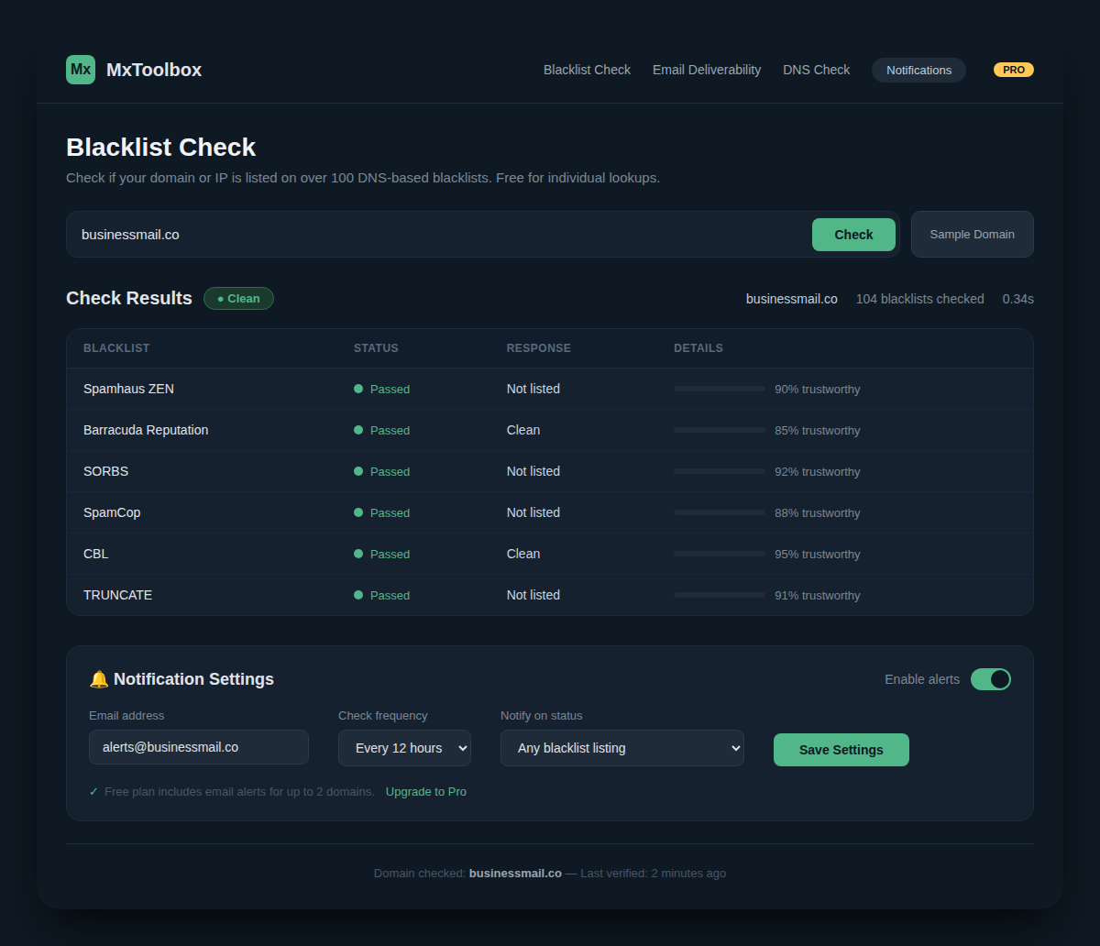
Task: Load the Sample Domain
Action: pyautogui.click(x=972, y=235)
